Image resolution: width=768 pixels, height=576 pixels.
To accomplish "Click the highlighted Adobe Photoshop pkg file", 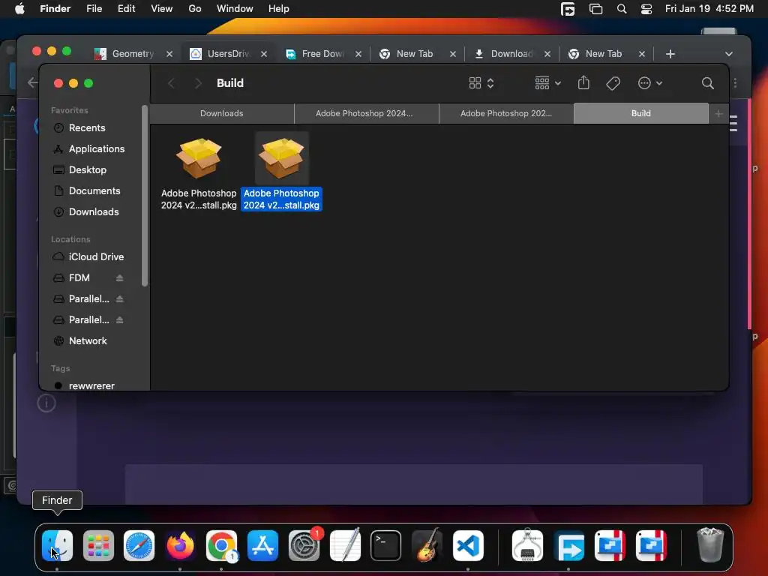I will (x=282, y=173).
